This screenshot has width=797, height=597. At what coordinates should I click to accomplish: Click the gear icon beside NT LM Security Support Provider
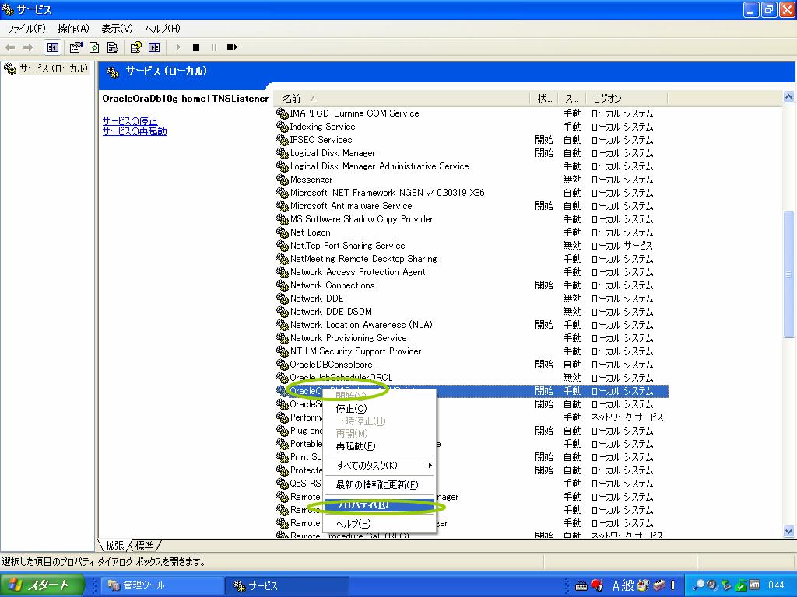click(x=282, y=351)
